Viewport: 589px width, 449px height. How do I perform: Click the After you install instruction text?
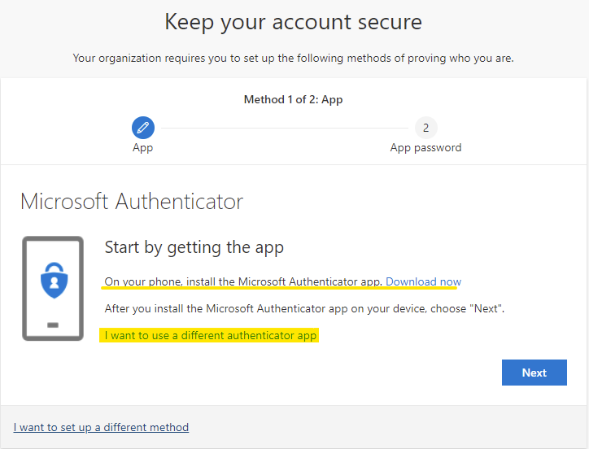(304, 308)
